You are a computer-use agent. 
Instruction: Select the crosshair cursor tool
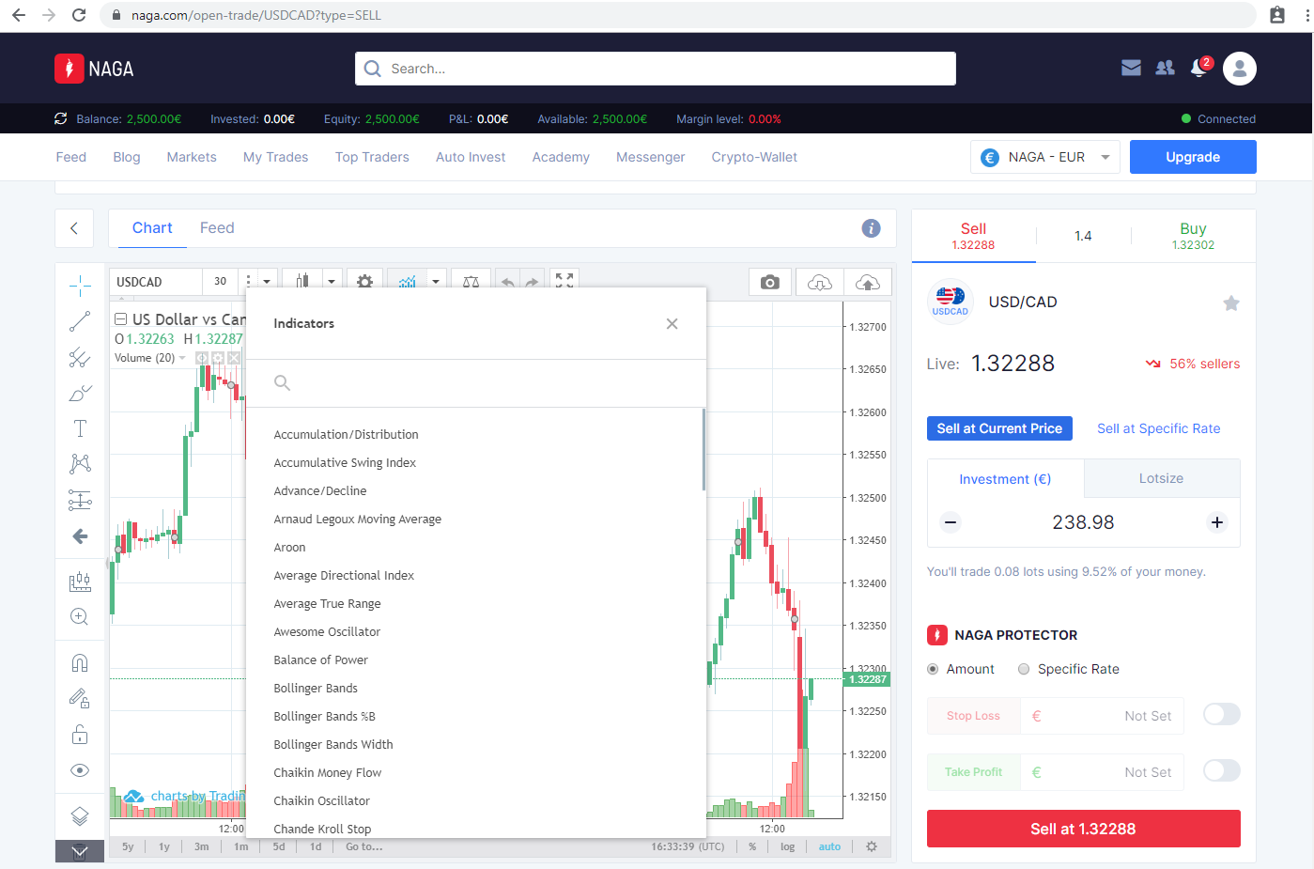click(x=80, y=286)
